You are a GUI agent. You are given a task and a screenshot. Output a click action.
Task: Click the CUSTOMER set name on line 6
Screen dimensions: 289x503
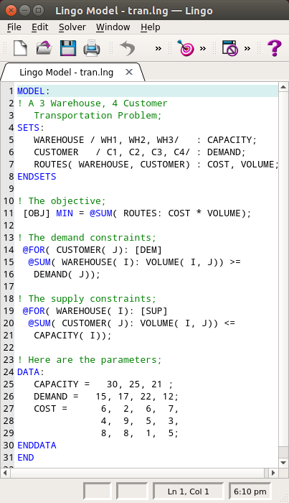[x=56, y=152]
